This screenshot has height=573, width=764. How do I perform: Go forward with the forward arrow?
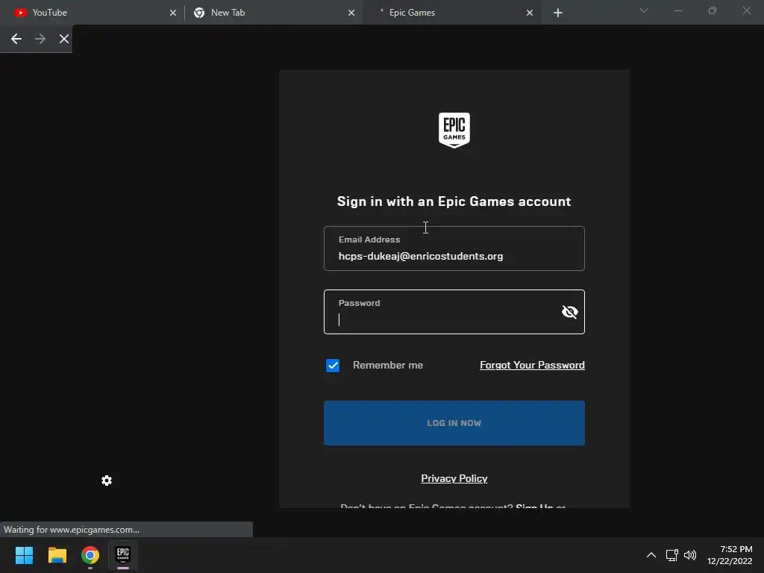click(40, 39)
